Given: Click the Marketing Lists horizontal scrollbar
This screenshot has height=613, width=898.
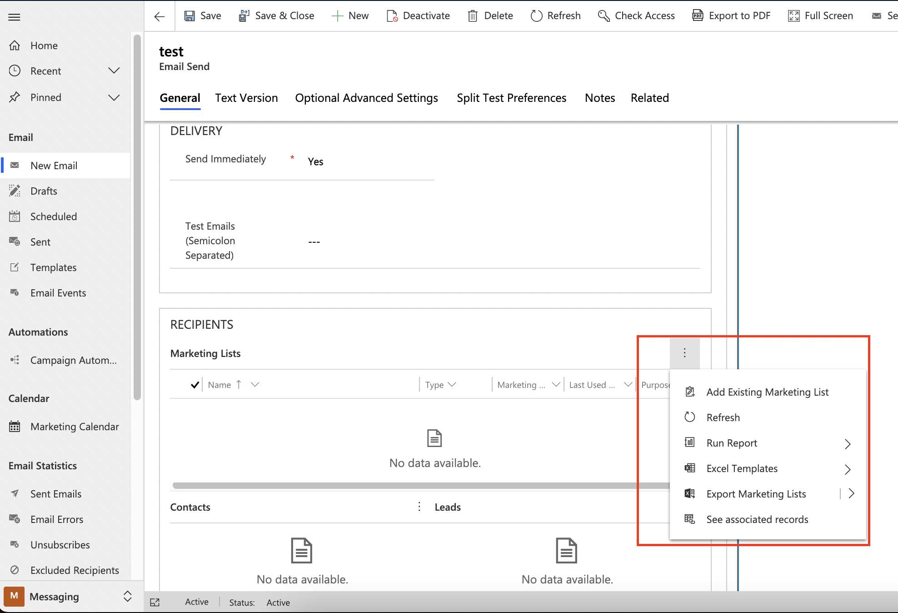Looking at the screenshot, I should [x=421, y=486].
